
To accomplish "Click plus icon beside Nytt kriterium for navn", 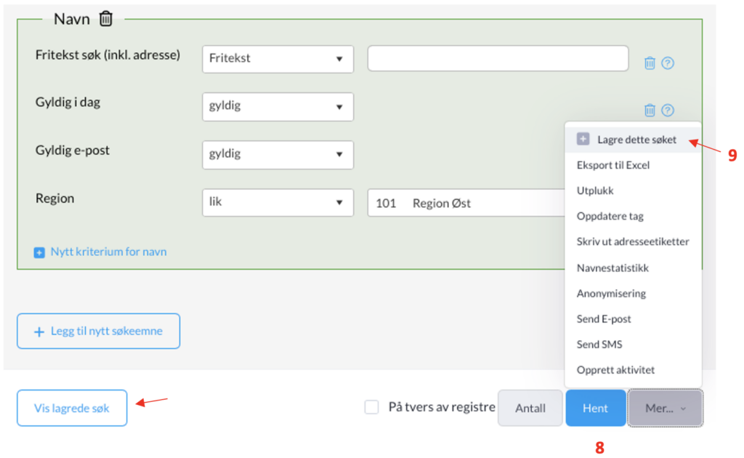I will 39,252.
